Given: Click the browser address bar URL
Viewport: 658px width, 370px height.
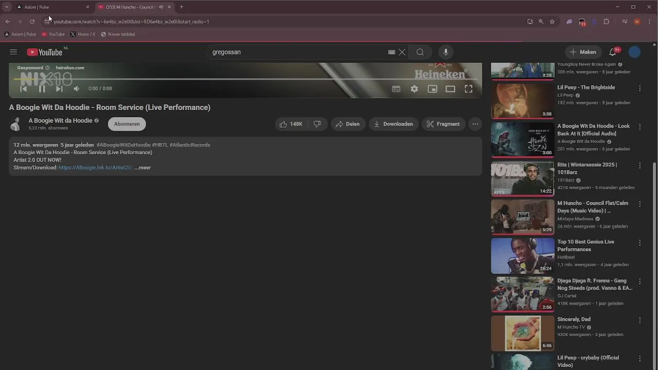Looking at the screenshot, I should coord(131,22).
